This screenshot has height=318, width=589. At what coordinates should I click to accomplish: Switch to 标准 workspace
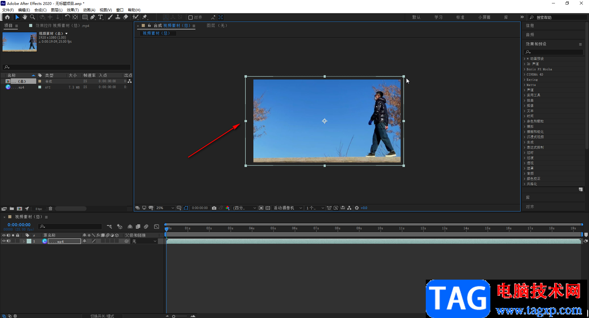460,17
